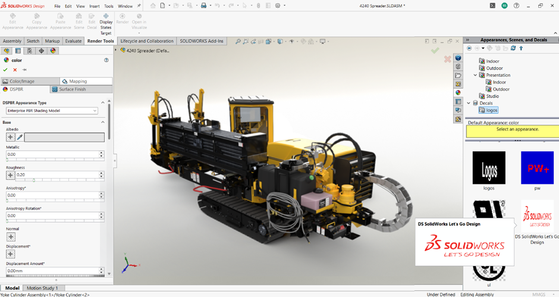
Task: Open Appearances, Scenes, and Decals task pane tab
Action: (458, 92)
